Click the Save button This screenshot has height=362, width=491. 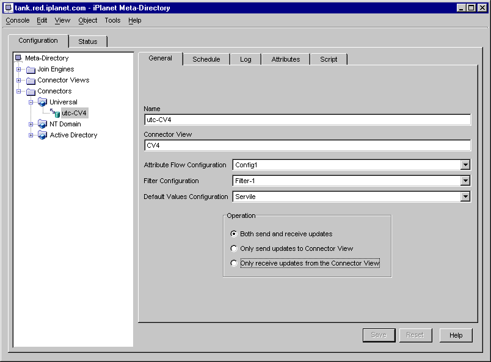(x=379, y=335)
